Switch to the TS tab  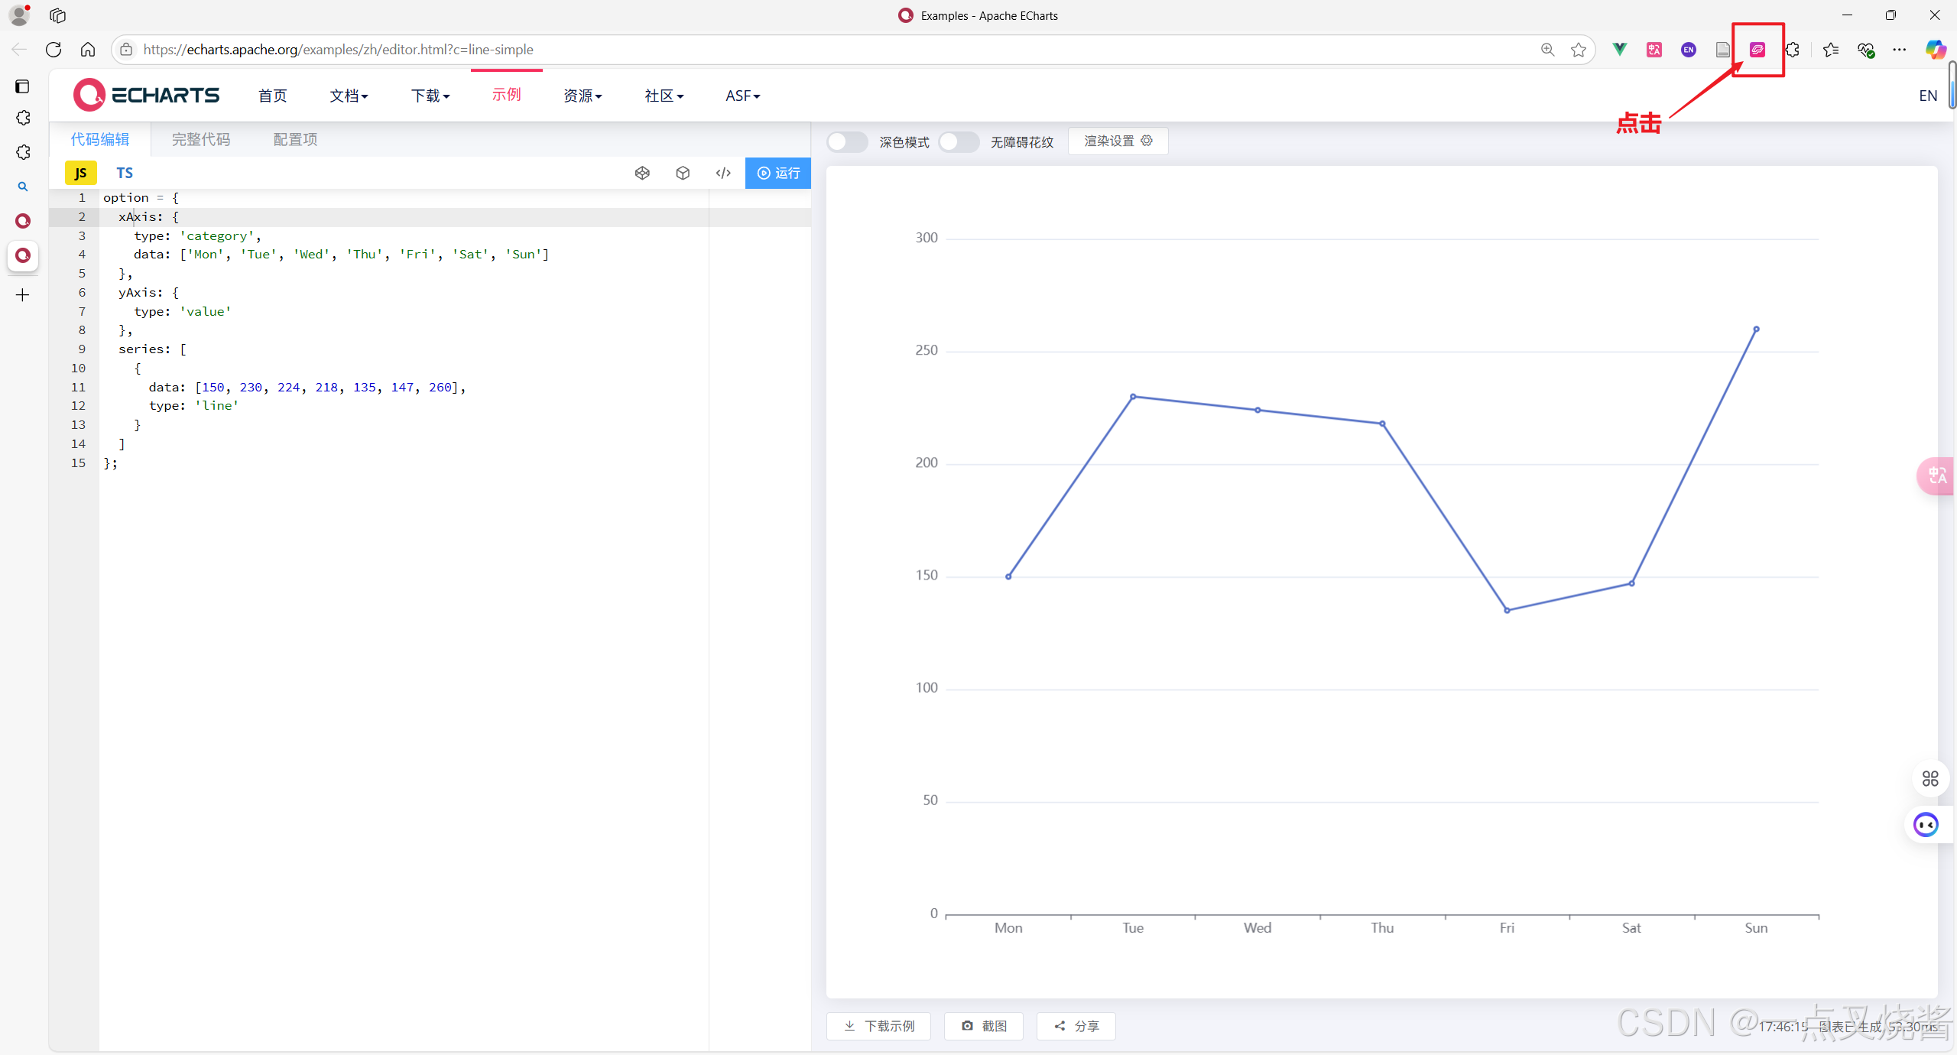coord(125,173)
